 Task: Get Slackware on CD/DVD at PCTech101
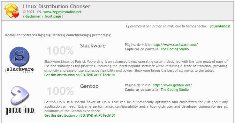(x=80, y=75)
